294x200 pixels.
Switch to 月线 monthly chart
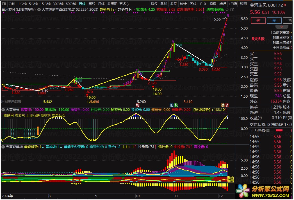pos(101,4)
